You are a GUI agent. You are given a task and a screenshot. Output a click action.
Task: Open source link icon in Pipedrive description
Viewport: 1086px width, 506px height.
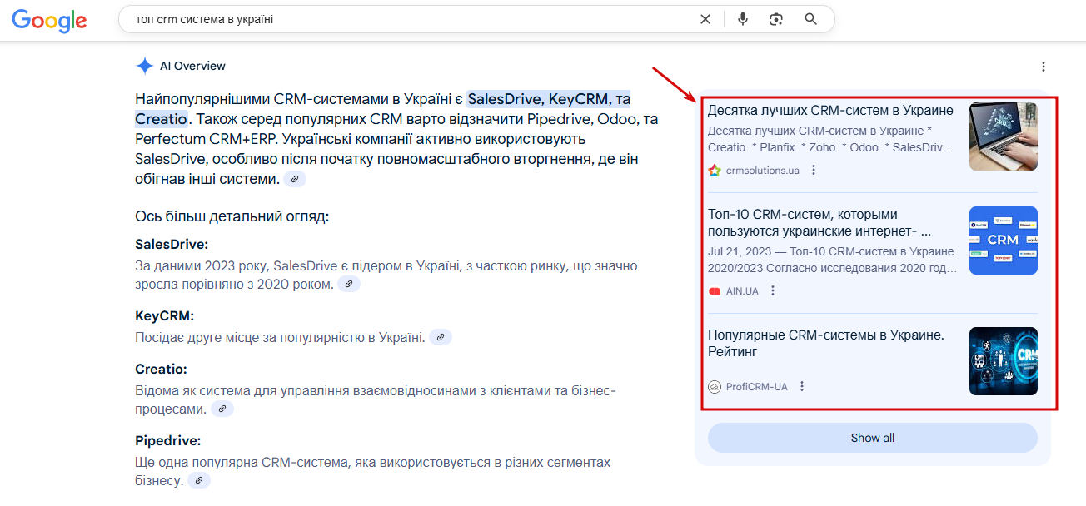click(x=198, y=480)
